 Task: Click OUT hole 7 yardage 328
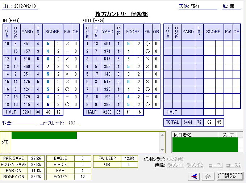click(x=107, y=89)
